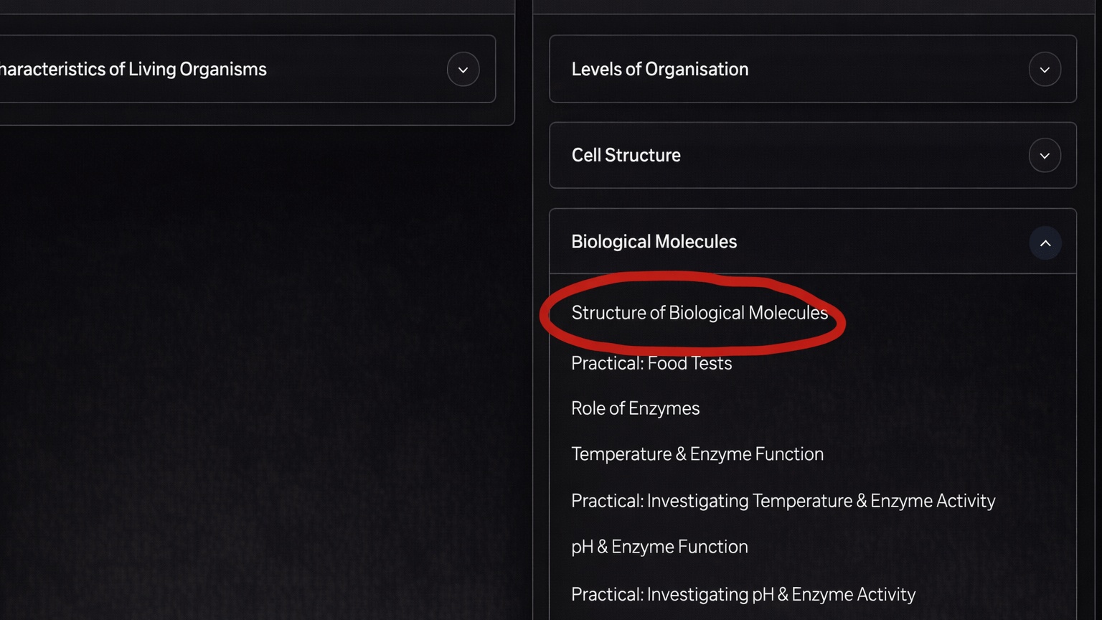Open Practical: Investigating pH & Enzyme Activity
1102x620 pixels.
743,594
